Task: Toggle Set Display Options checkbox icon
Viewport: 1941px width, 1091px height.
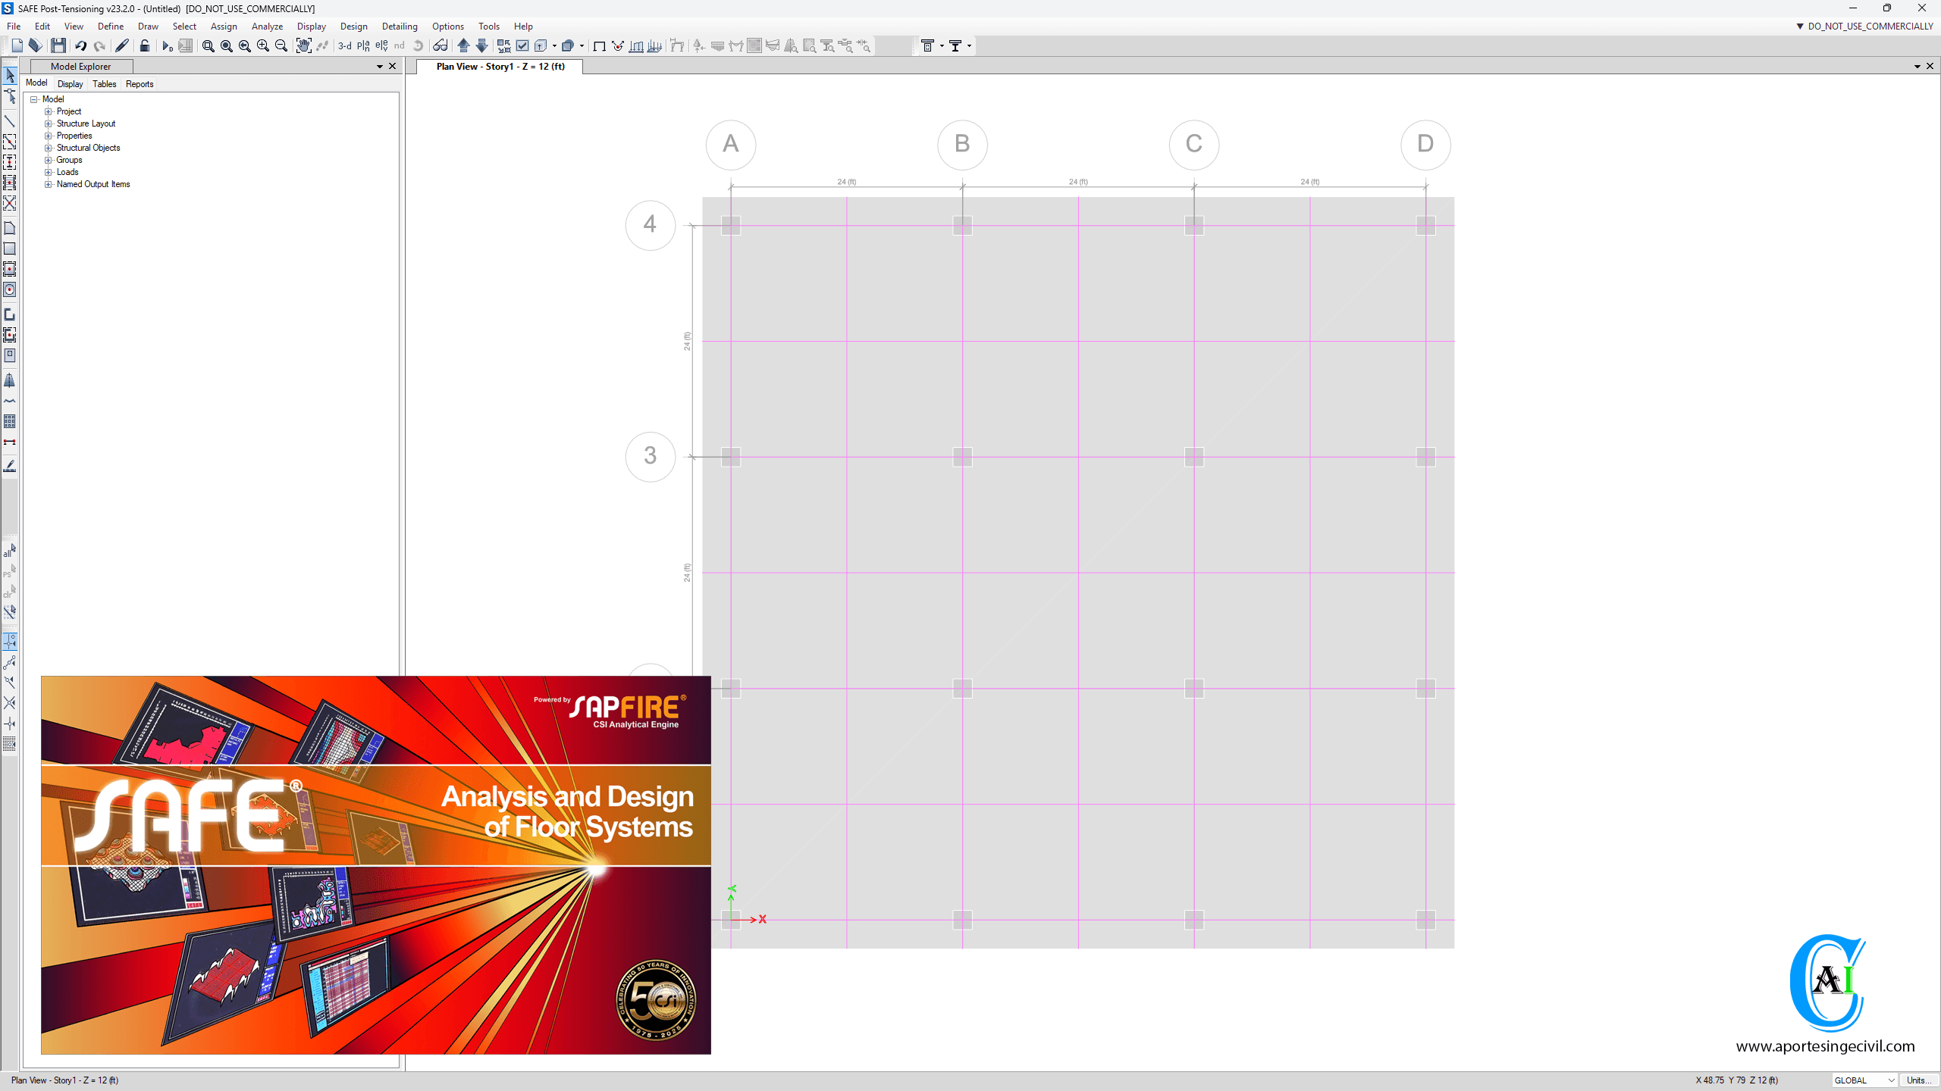Action: [x=522, y=46]
